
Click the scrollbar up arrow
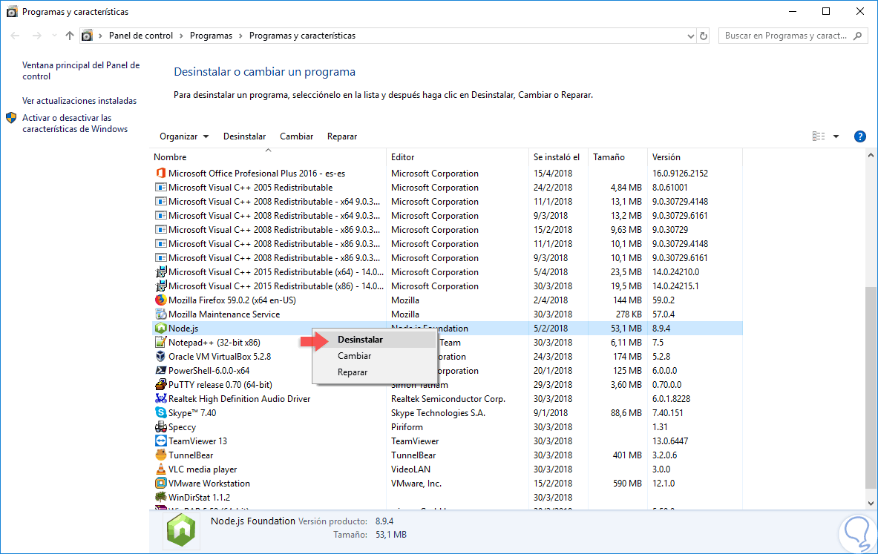(870, 155)
